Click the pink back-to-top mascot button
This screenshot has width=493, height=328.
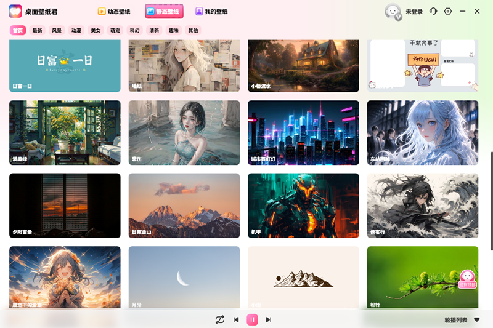pyautogui.click(x=468, y=279)
